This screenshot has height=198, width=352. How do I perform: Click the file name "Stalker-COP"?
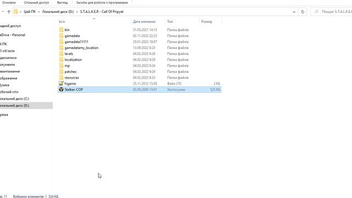pos(74,90)
